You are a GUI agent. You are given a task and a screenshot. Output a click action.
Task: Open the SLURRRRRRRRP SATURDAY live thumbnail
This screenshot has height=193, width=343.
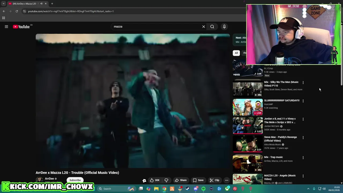tap(248, 107)
